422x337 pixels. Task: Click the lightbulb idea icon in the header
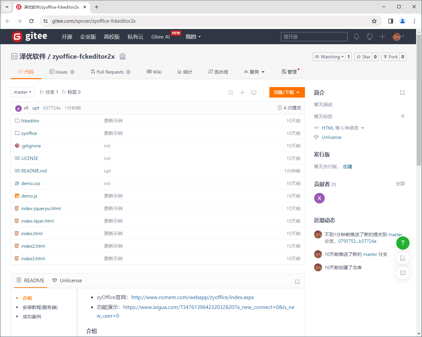click(x=369, y=37)
